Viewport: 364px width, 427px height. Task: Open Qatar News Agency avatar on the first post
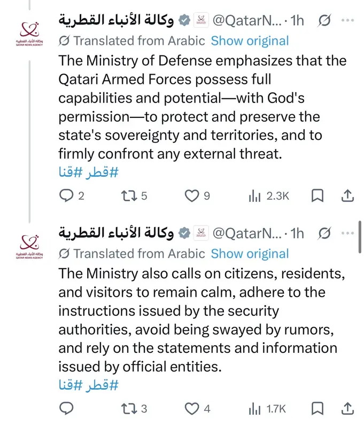(x=29, y=32)
